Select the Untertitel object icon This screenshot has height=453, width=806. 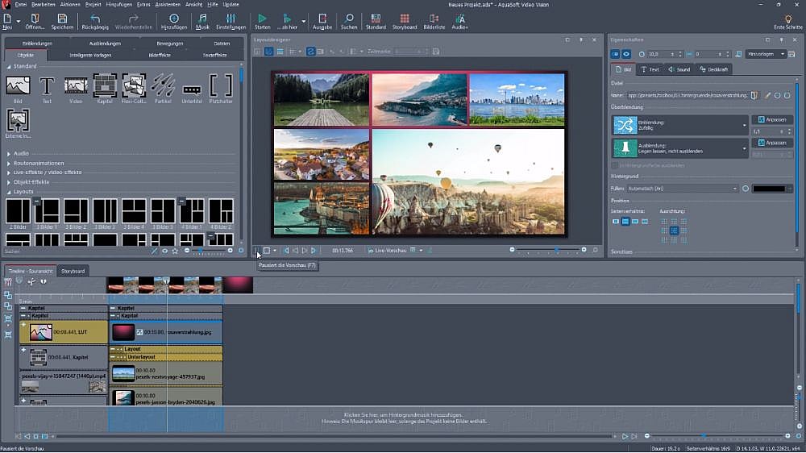(192, 87)
